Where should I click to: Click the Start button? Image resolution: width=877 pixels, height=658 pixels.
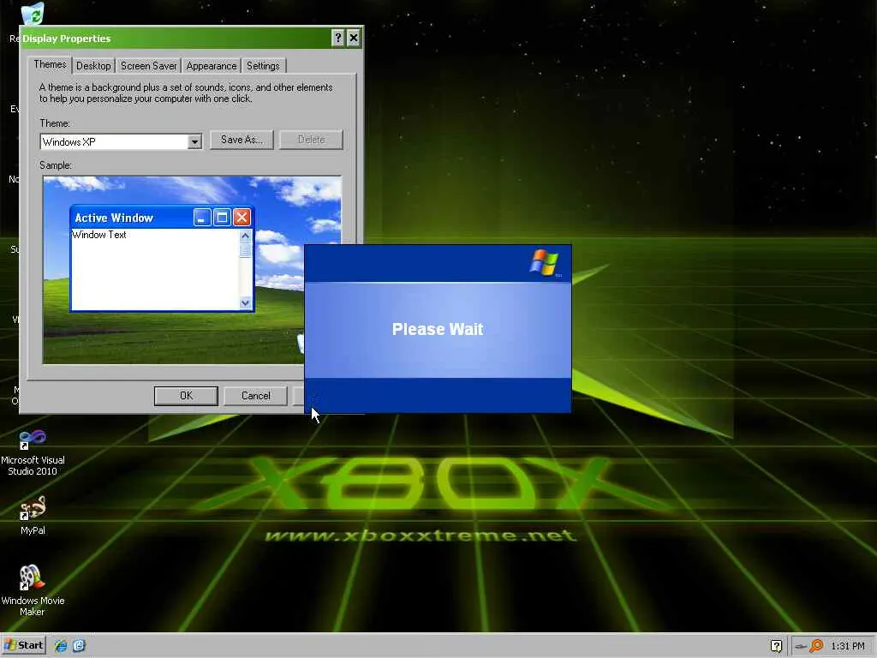[x=22, y=645]
